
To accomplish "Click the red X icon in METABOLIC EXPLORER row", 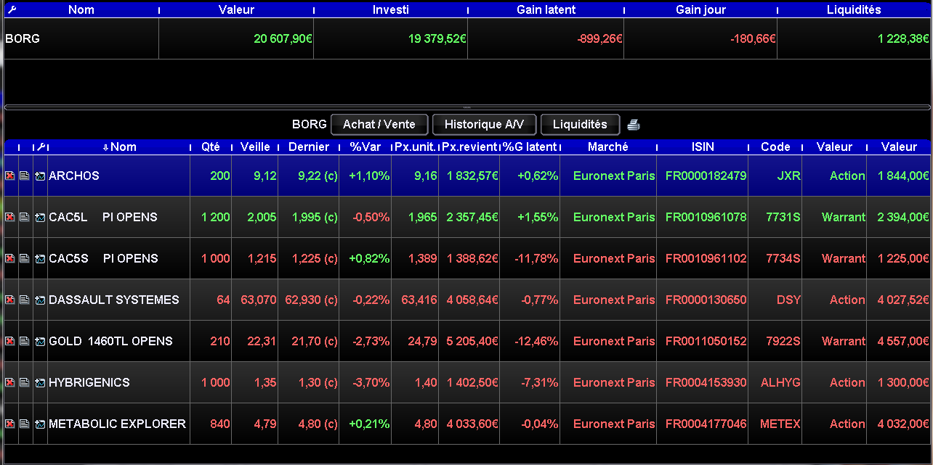I will tap(10, 424).
